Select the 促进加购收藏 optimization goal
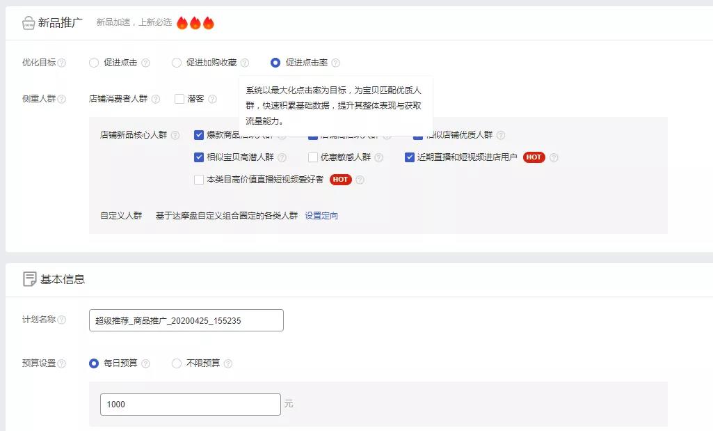 [177, 63]
